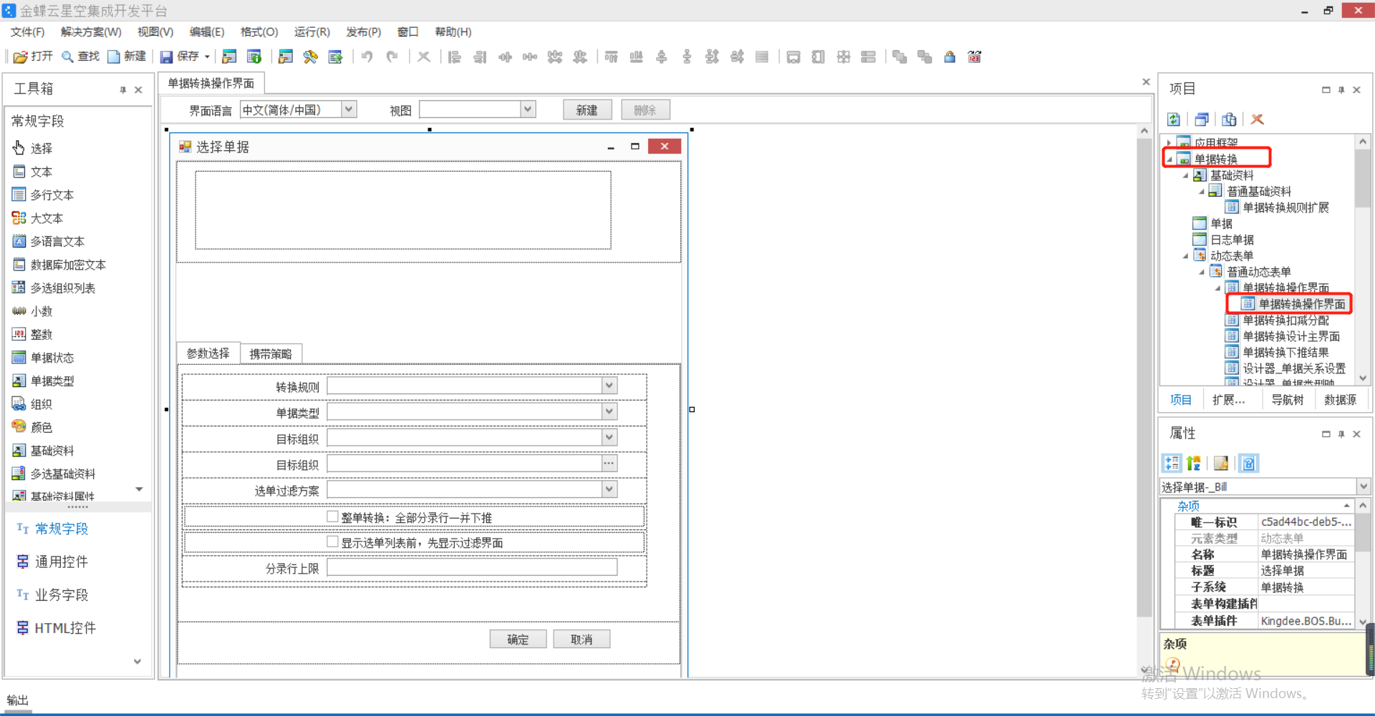
Task: Open the 发布(P) menu
Action: [x=364, y=32]
